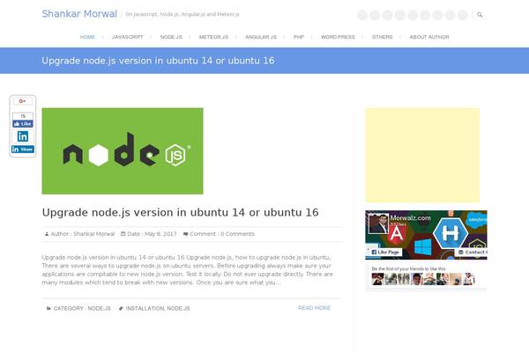Screen dimensions: 529x352
Task: Click the author person icon in post meta
Action: (47, 234)
